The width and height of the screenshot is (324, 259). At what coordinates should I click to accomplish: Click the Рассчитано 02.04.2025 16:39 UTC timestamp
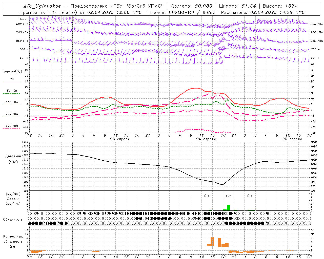point(263,12)
